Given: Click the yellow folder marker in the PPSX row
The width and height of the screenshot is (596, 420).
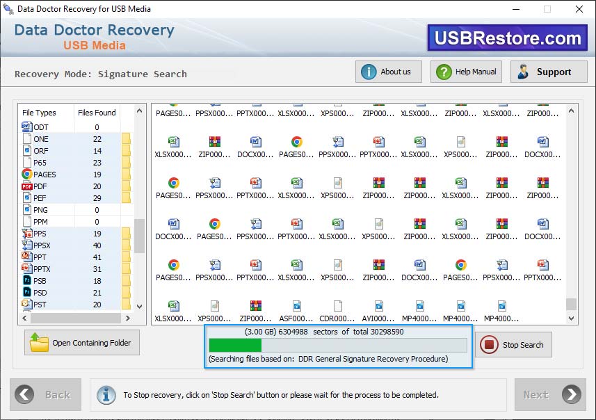Looking at the screenshot, I should tap(126, 245).
